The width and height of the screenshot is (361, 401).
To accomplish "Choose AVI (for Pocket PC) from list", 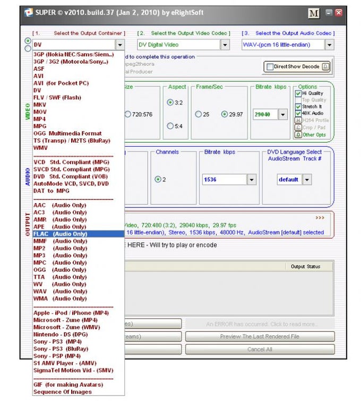I will [x=79, y=83].
